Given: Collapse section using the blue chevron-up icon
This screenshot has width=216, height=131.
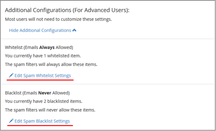Looking at the screenshot, I should pos(74,30).
